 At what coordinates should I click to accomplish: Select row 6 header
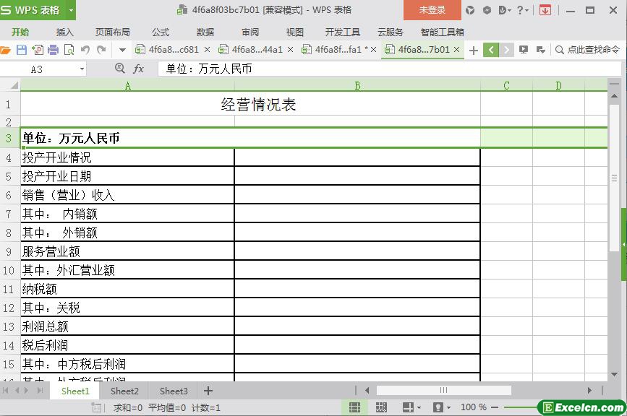click(x=9, y=195)
